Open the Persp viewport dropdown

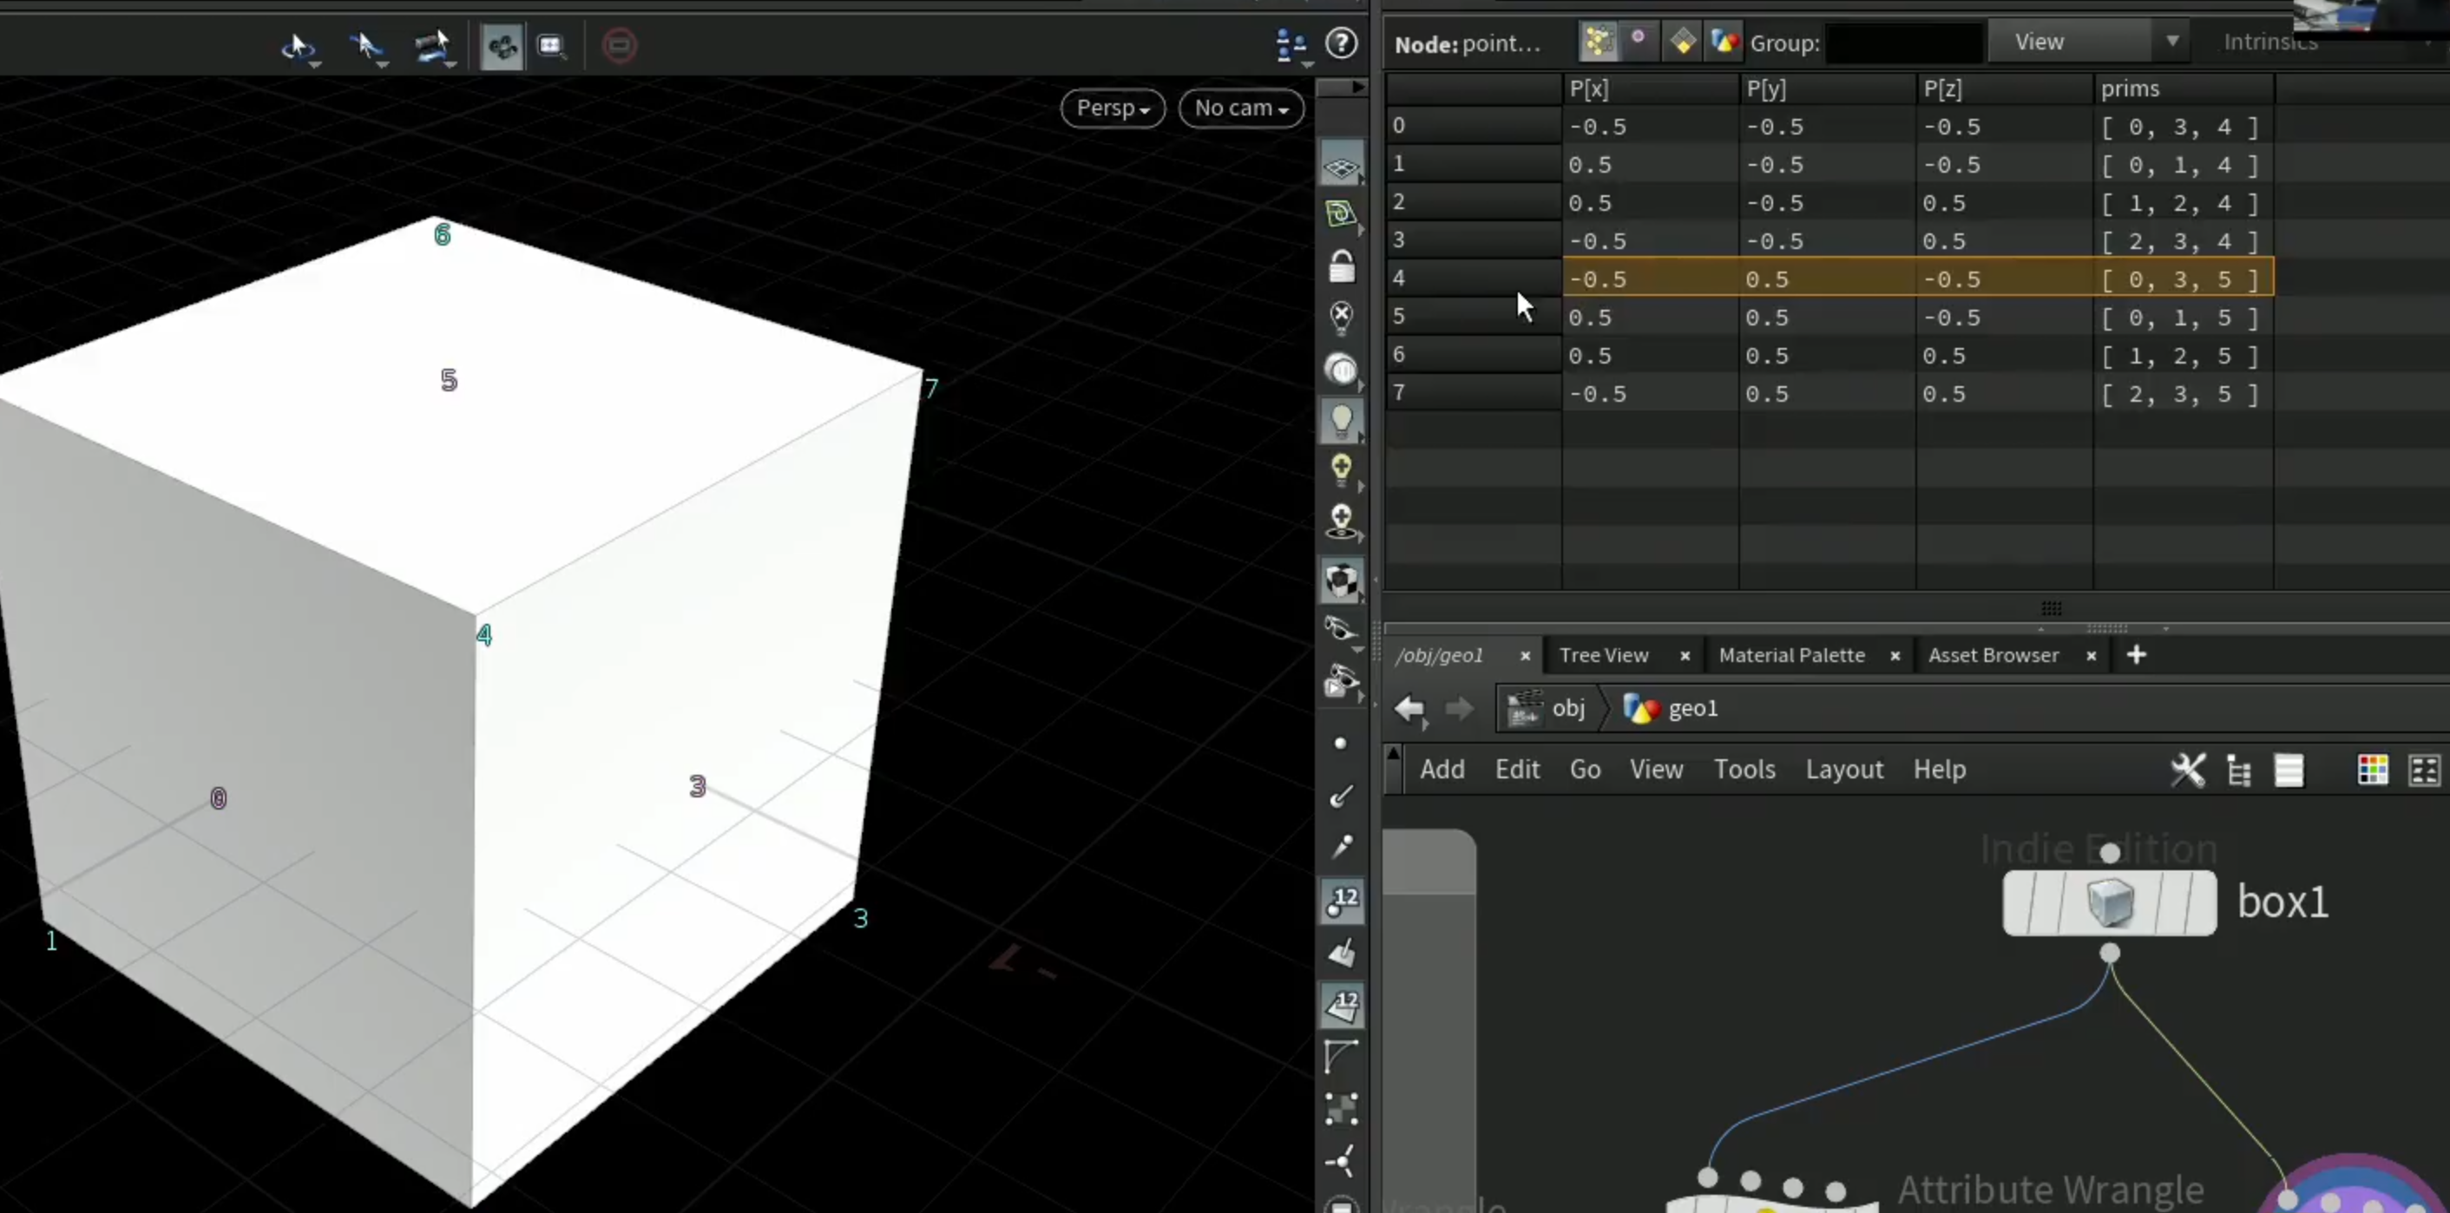(x=1113, y=108)
